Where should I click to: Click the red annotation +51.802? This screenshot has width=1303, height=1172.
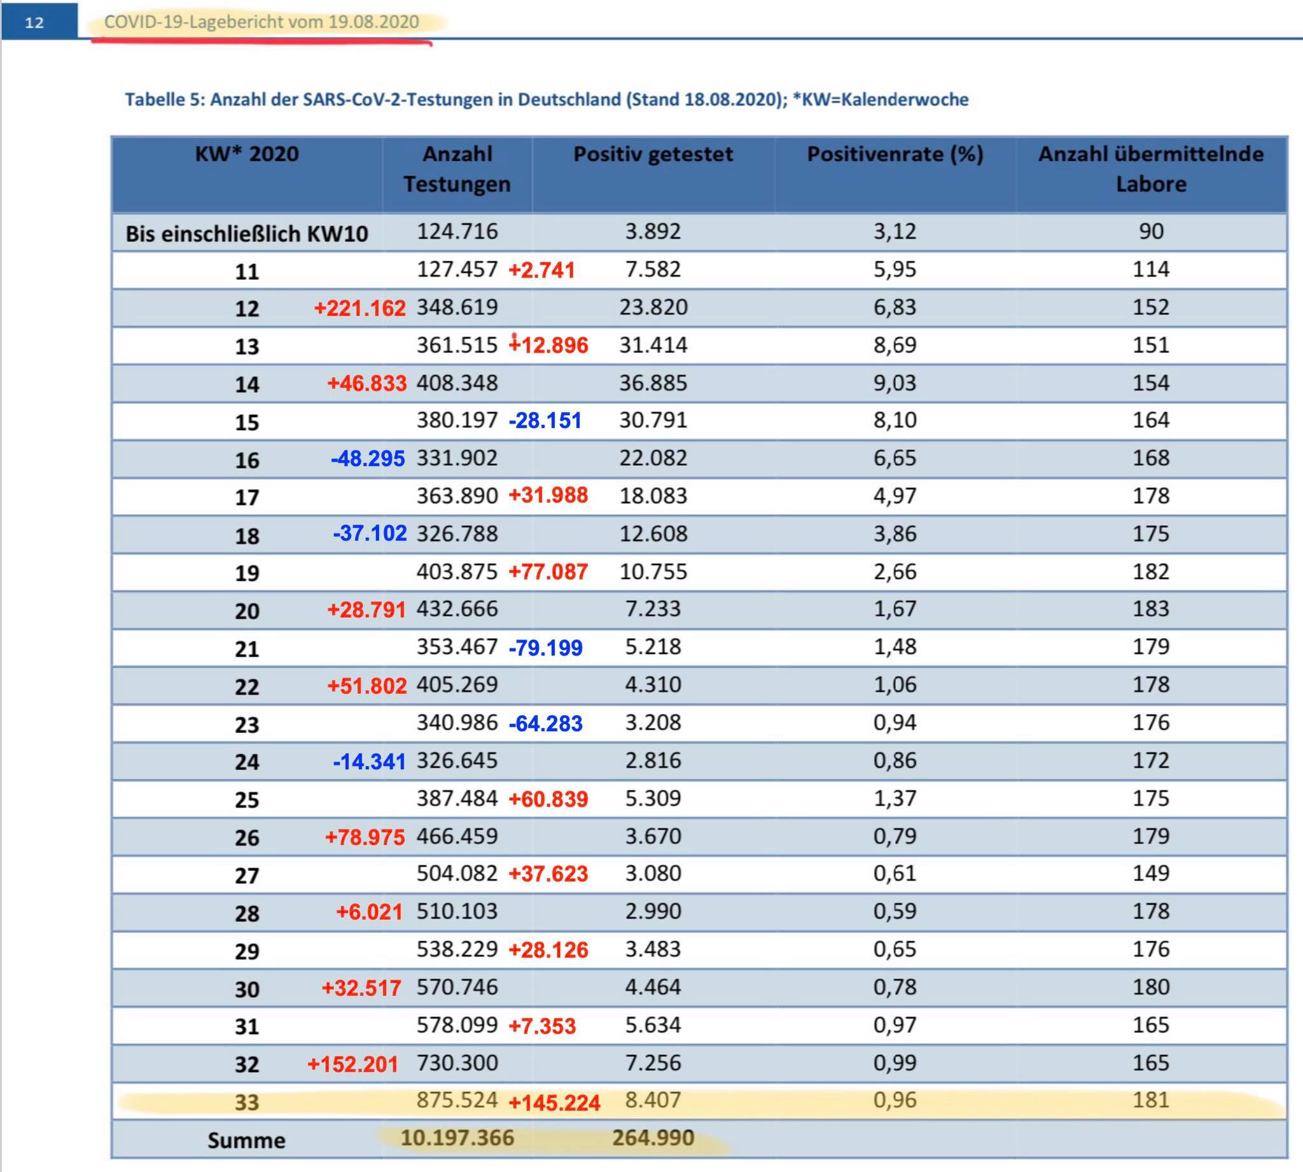pyautogui.click(x=367, y=687)
